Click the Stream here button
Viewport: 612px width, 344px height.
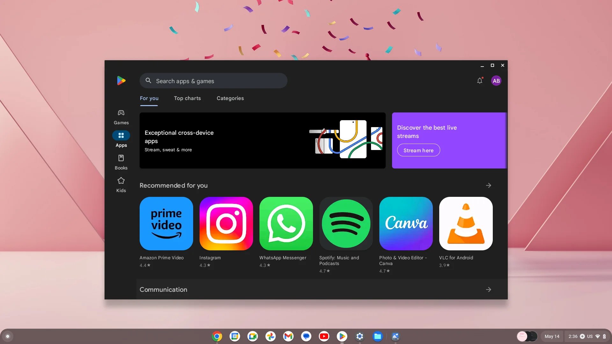419,150
